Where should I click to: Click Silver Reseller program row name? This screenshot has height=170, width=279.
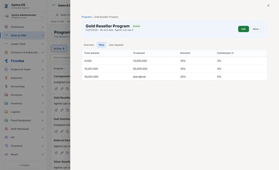point(62,162)
